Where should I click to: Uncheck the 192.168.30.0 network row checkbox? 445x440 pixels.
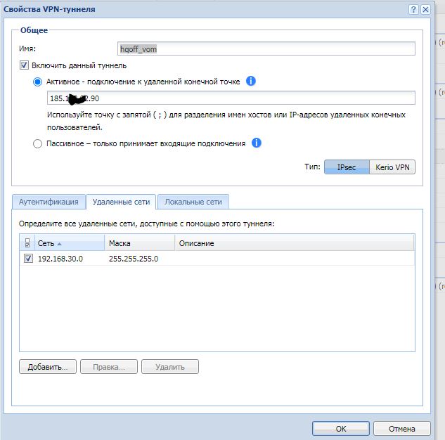pos(28,259)
